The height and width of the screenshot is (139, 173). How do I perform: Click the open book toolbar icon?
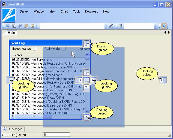click(x=14, y=26)
